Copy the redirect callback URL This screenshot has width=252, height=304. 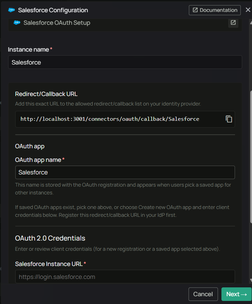pos(229,119)
